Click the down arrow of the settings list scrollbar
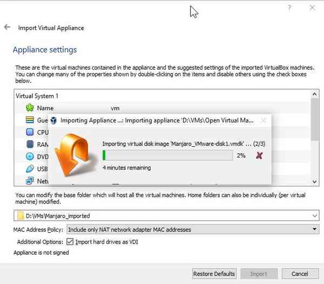 (314, 182)
